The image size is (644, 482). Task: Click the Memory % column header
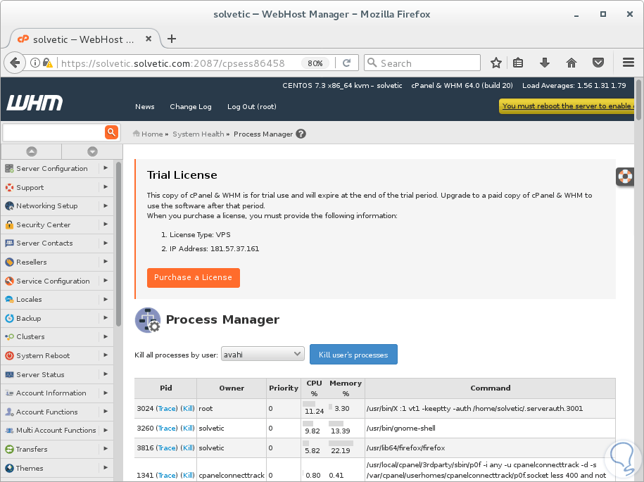346,388
